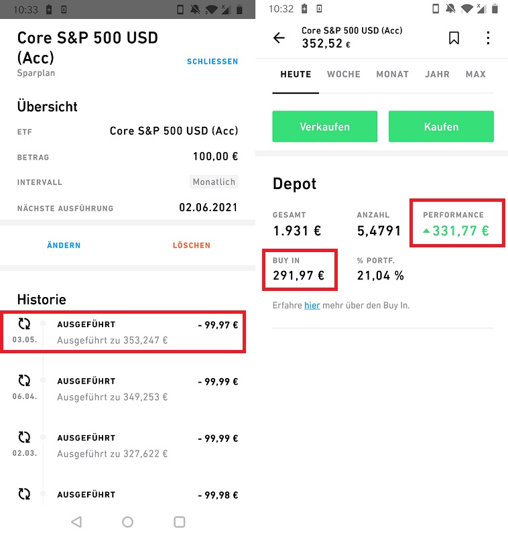Tap the -99,98 € history amount
The image size is (508, 539).
pos(218,495)
